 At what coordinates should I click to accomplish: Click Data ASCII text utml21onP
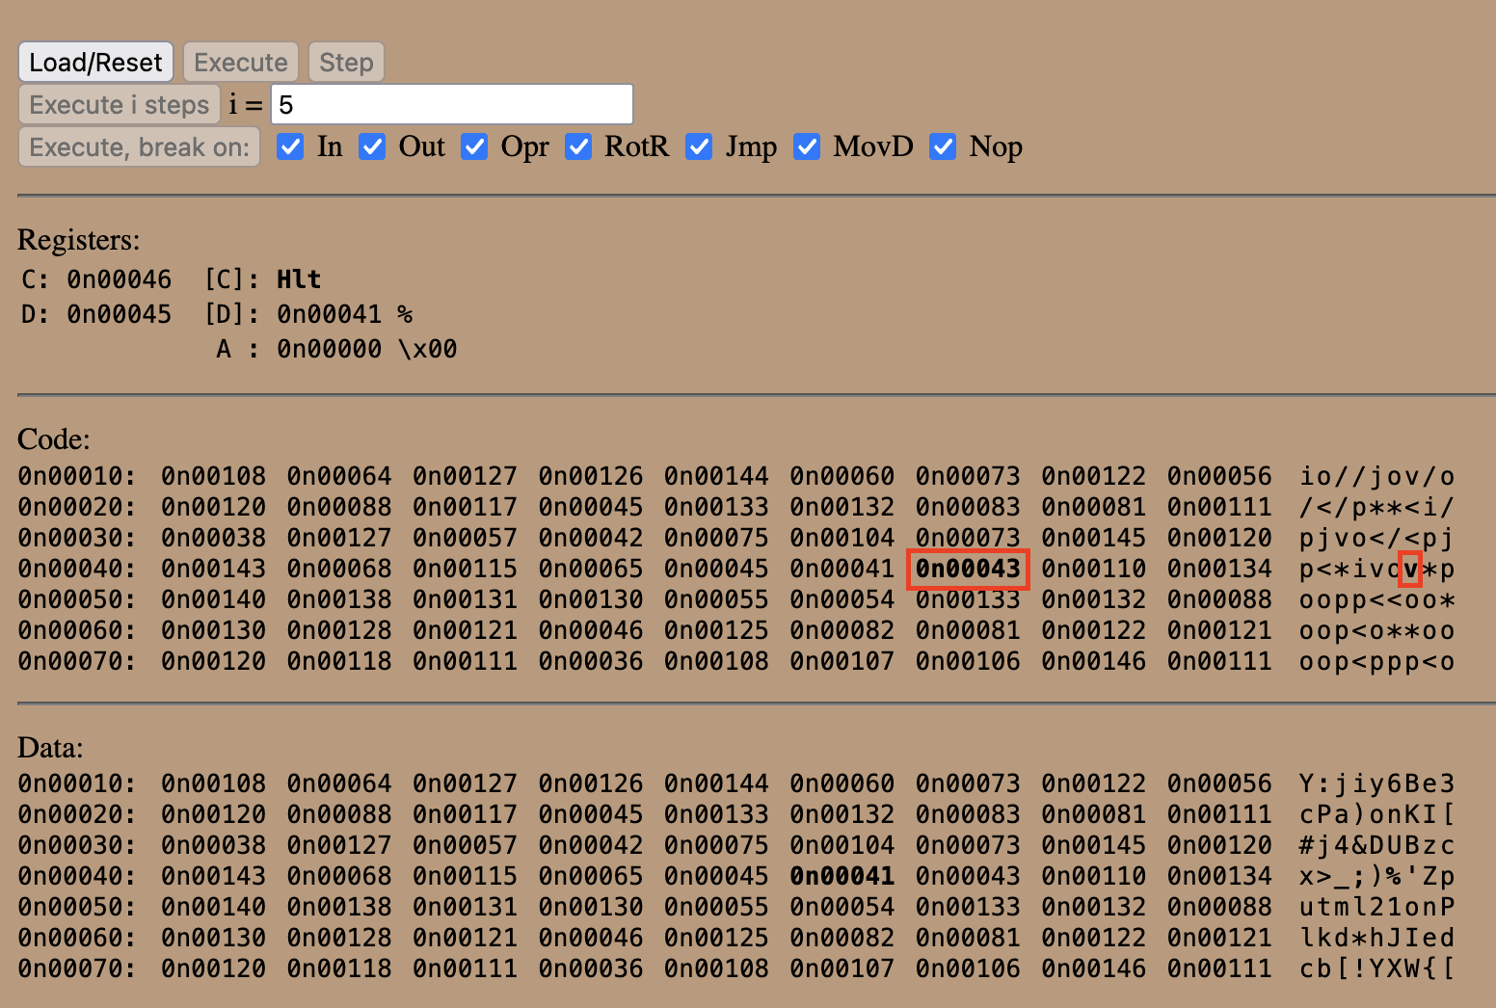[x=1377, y=907]
